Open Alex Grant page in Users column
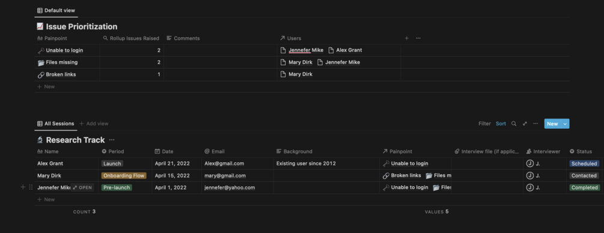Viewport: 604px width, 233px height. 345,50
